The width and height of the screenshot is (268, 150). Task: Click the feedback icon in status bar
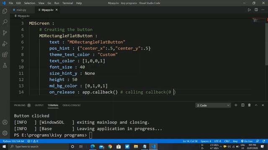pyautogui.click(x=258, y=141)
